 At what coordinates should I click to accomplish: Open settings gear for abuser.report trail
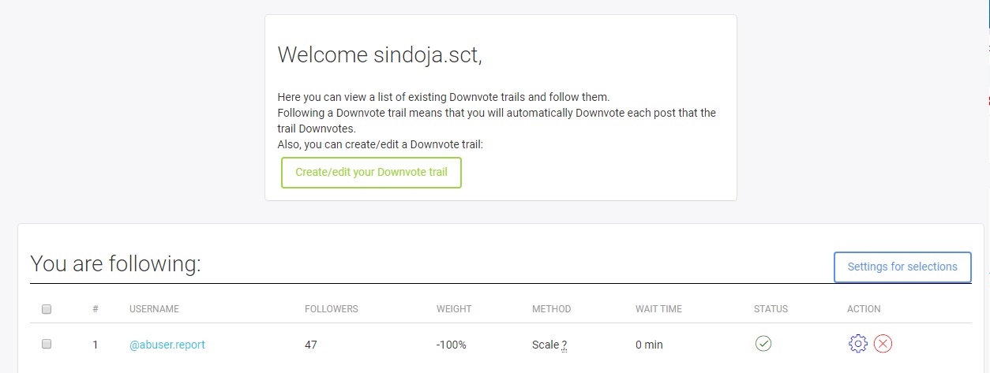(858, 344)
